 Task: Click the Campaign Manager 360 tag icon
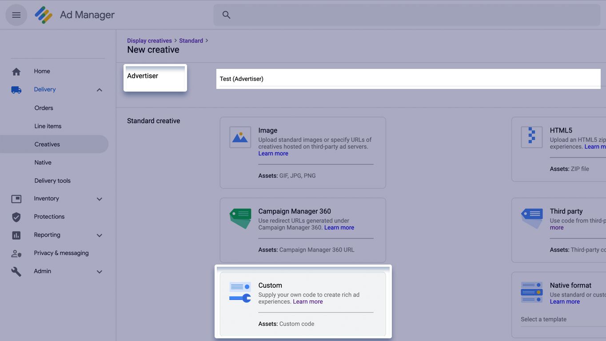click(x=240, y=219)
